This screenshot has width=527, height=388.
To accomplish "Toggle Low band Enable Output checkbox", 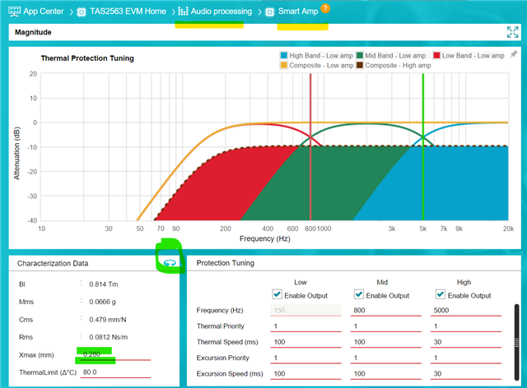I will coord(277,294).
